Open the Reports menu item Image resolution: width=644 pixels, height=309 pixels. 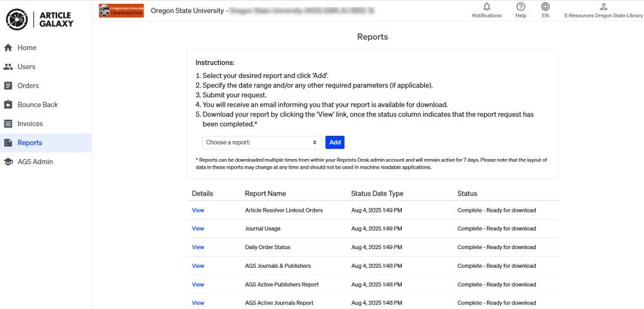pyautogui.click(x=30, y=143)
